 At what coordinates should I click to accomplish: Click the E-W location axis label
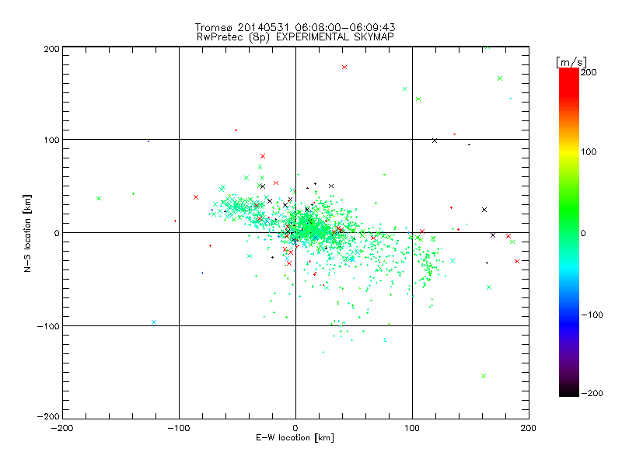click(295, 437)
